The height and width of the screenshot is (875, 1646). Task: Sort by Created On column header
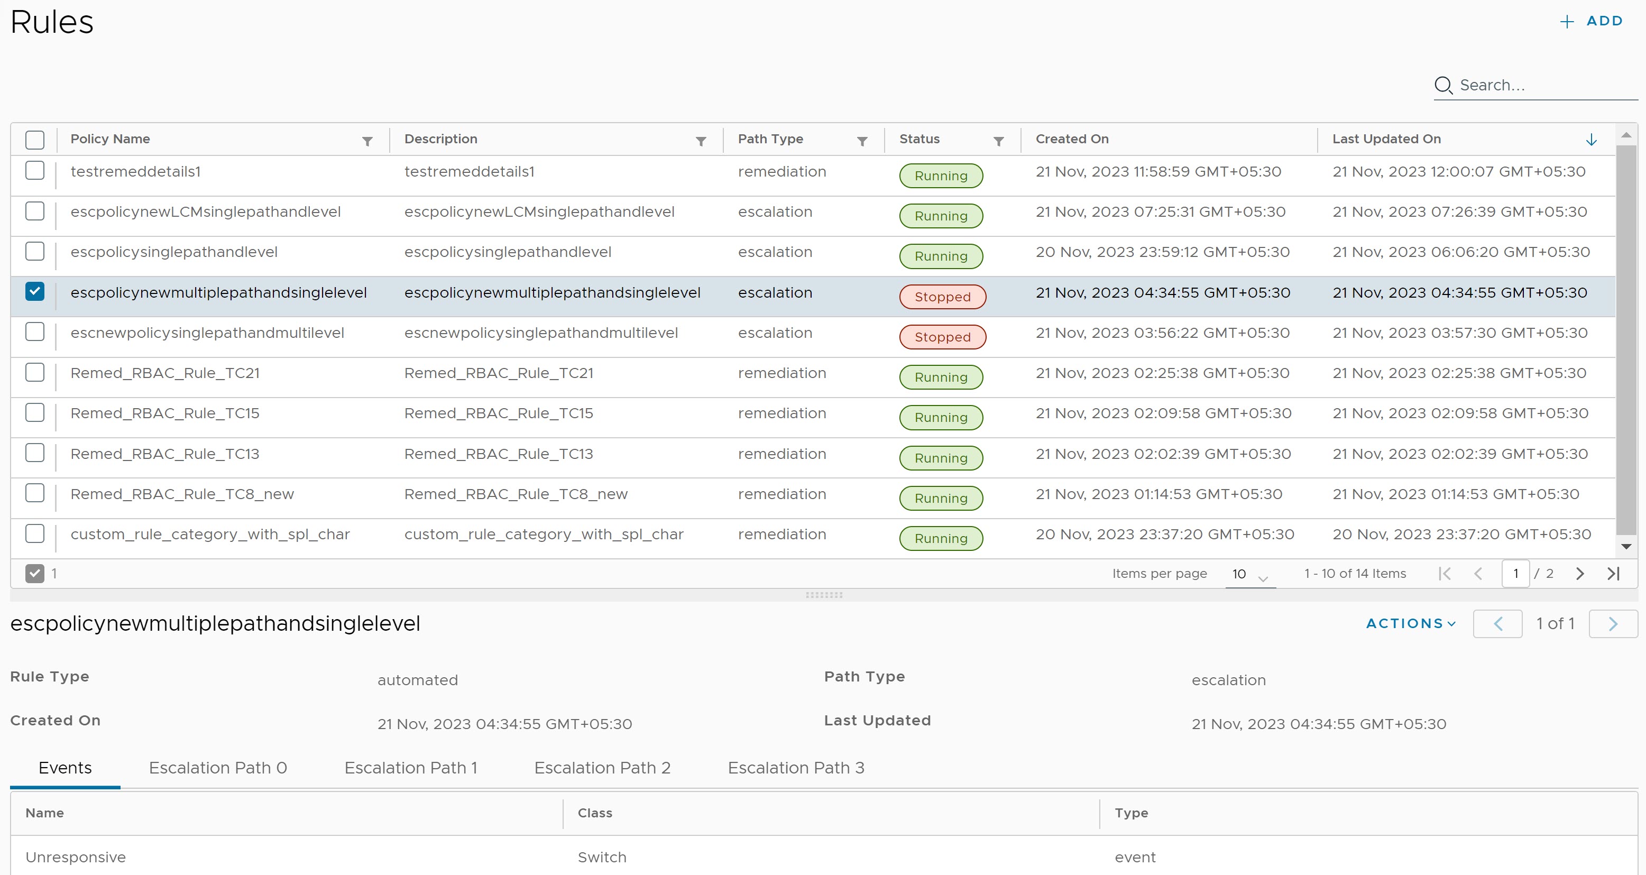coord(1072,139)
